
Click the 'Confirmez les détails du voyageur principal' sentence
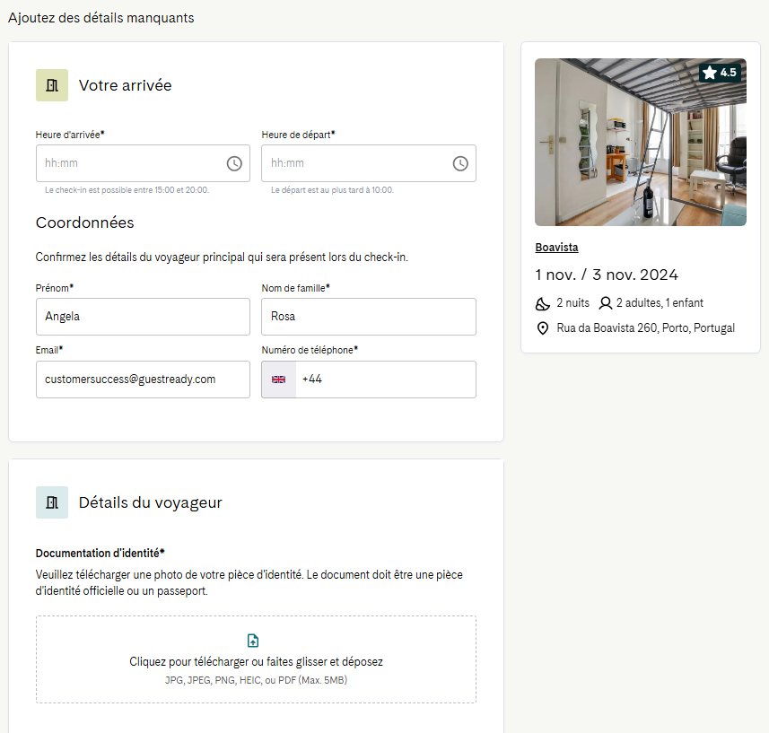click(x=222, y=257)
